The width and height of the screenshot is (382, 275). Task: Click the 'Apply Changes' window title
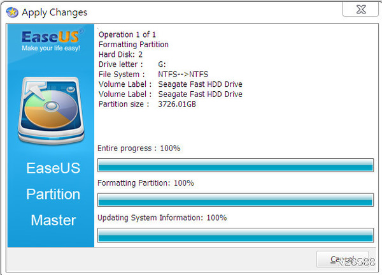[54, 13]
